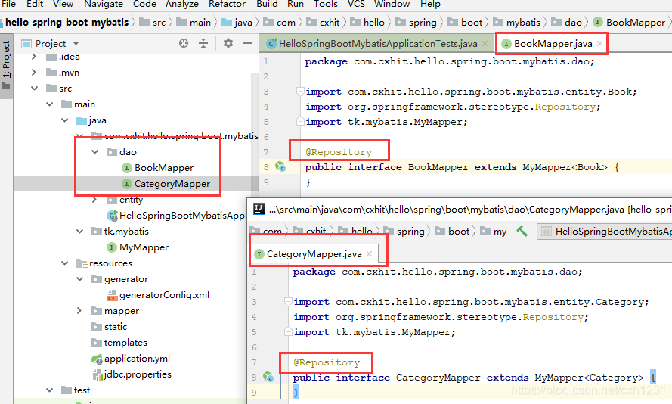Open the Tools menu
Image resolution: width=672 pixels, height=404 pixels.
pyautogui.click(x=326, y=4)
